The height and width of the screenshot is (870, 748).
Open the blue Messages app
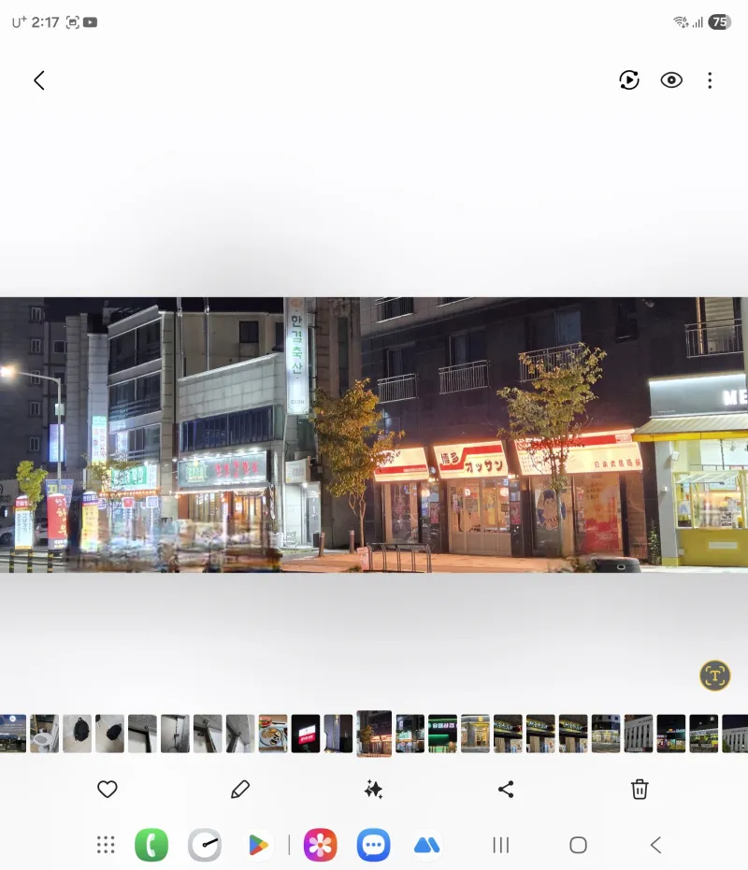(x=373, y=845)
